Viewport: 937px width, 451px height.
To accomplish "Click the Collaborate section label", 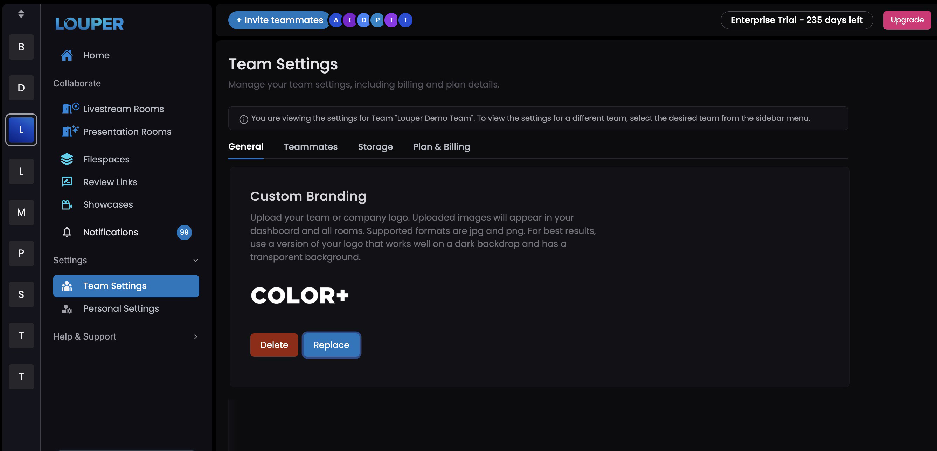I will (x=77, y=83).
